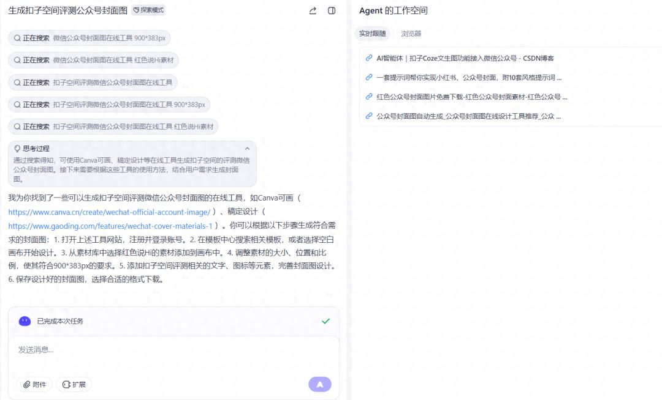
Task: Click the green checkmark for the completed task
Action: pos(326,320)
